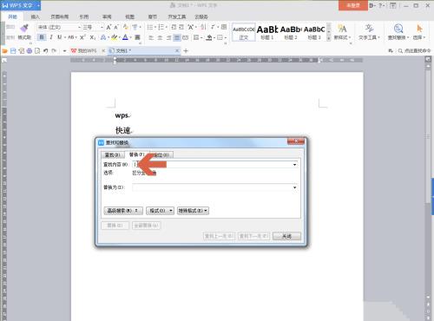This screenshot has width=434, height=321.
Task: Apply superscript to selected text
Action: [82, 37]
